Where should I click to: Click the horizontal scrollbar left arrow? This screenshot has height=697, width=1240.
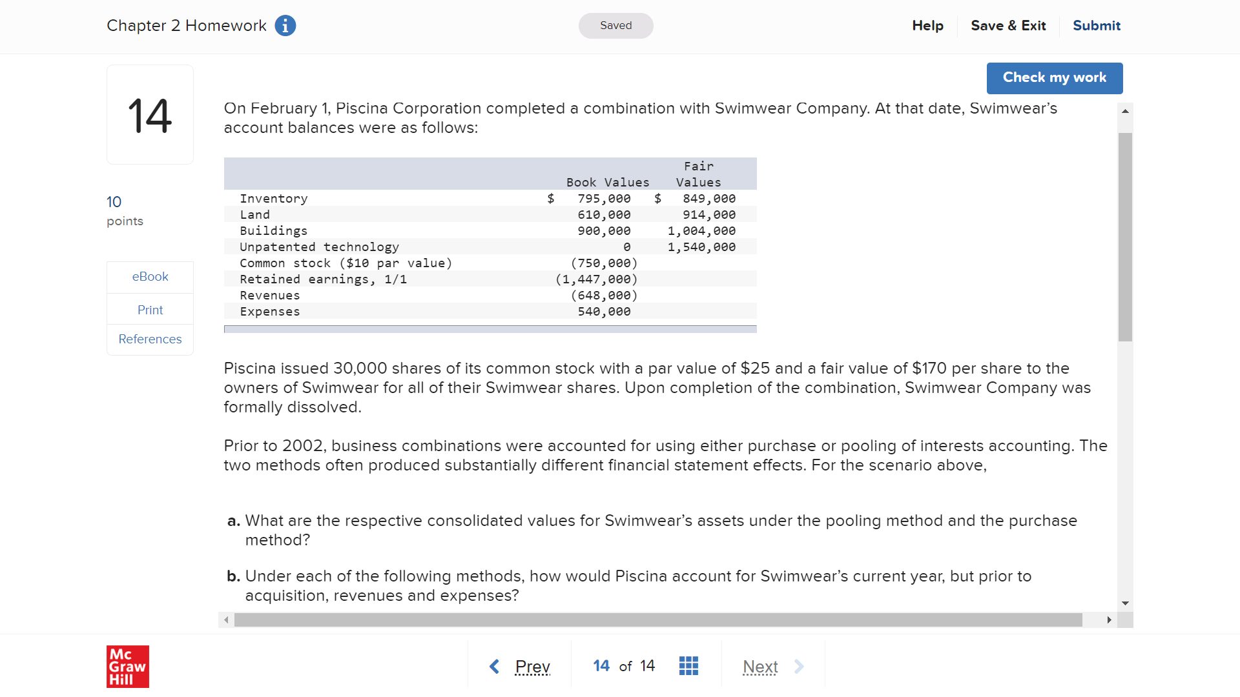[226, 620]
